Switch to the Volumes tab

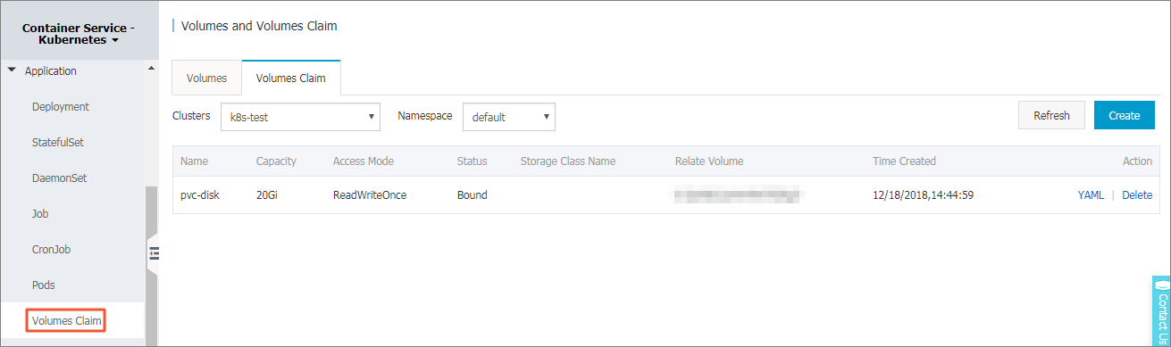click(206, 78)
